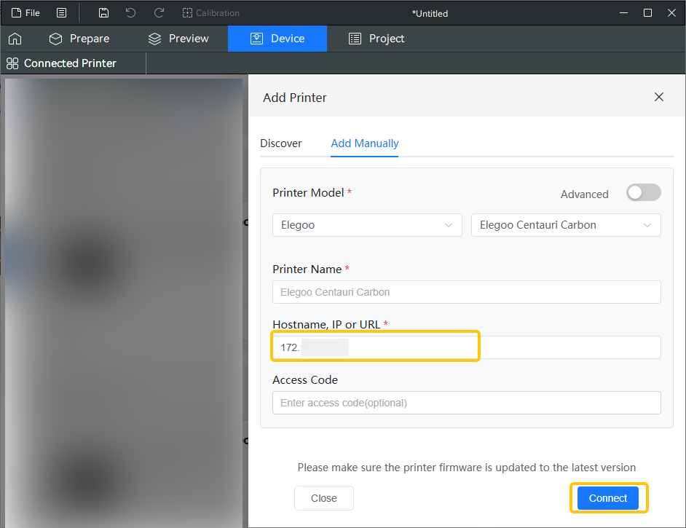This screenshot has height=528, width=686.
Task: Click the Connected Printer panel header
Action: (x=62, y=63)
